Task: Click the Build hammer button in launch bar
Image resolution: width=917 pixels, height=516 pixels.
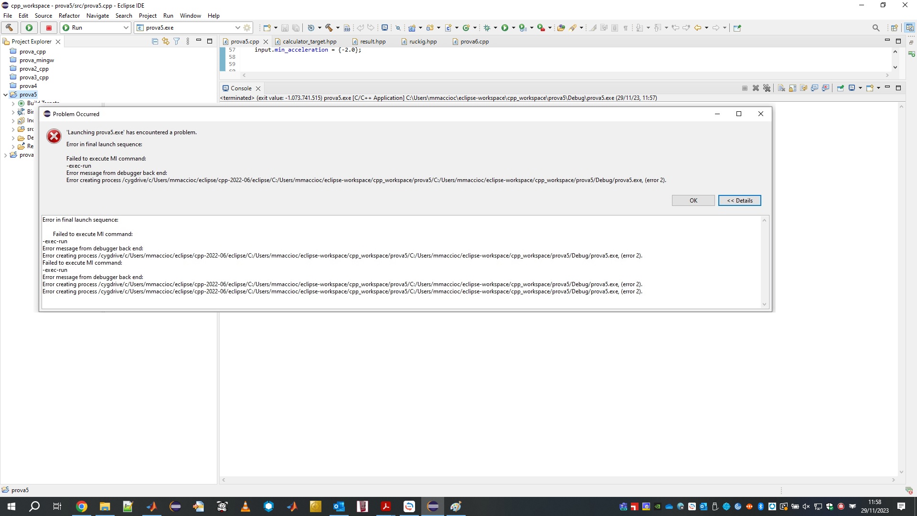Action: (x=10, y=28)
